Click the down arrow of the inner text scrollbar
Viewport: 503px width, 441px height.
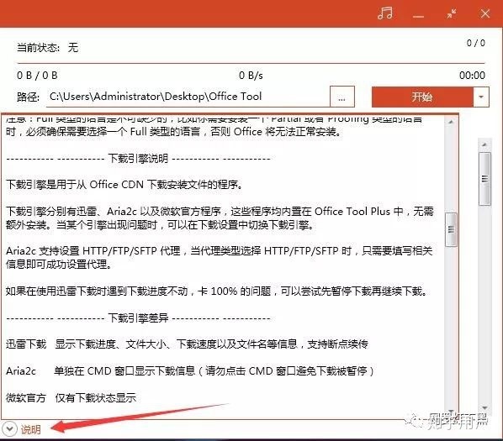tap(451, 412)
